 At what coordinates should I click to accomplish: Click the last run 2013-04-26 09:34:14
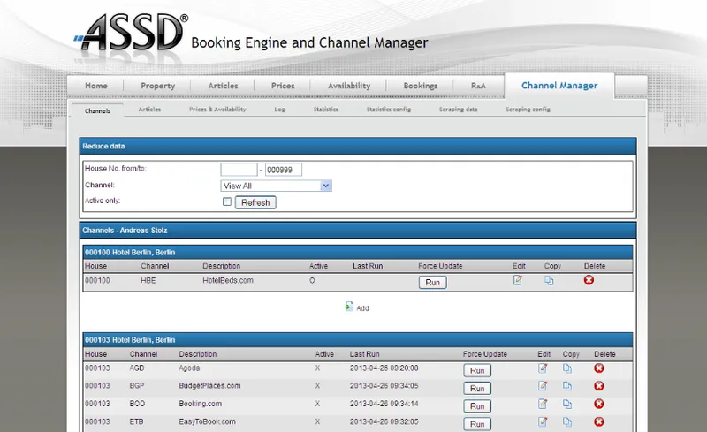tap(384, 404)
